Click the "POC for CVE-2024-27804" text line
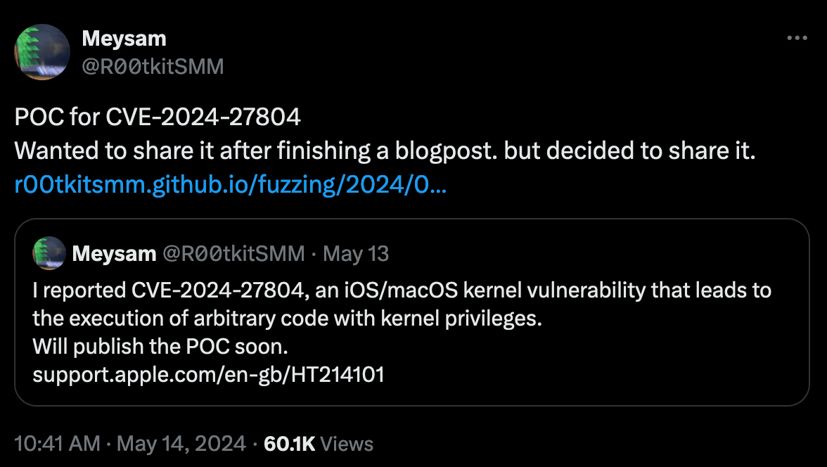827x467 pixels. click(158, 117)
